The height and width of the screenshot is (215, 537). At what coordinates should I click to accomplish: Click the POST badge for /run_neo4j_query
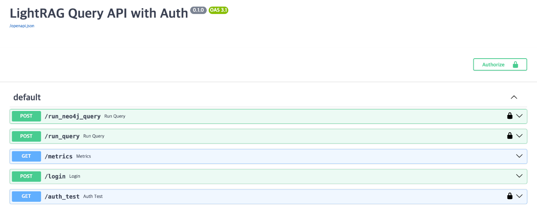26,116
